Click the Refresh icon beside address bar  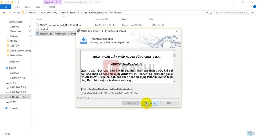click(211, 13)
